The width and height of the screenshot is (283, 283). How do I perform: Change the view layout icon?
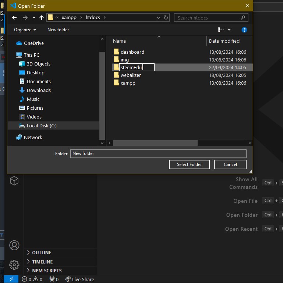click(221, 30)
